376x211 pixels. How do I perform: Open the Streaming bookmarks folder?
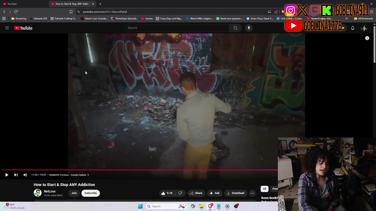pyautogui.click(x=19, y=18)
